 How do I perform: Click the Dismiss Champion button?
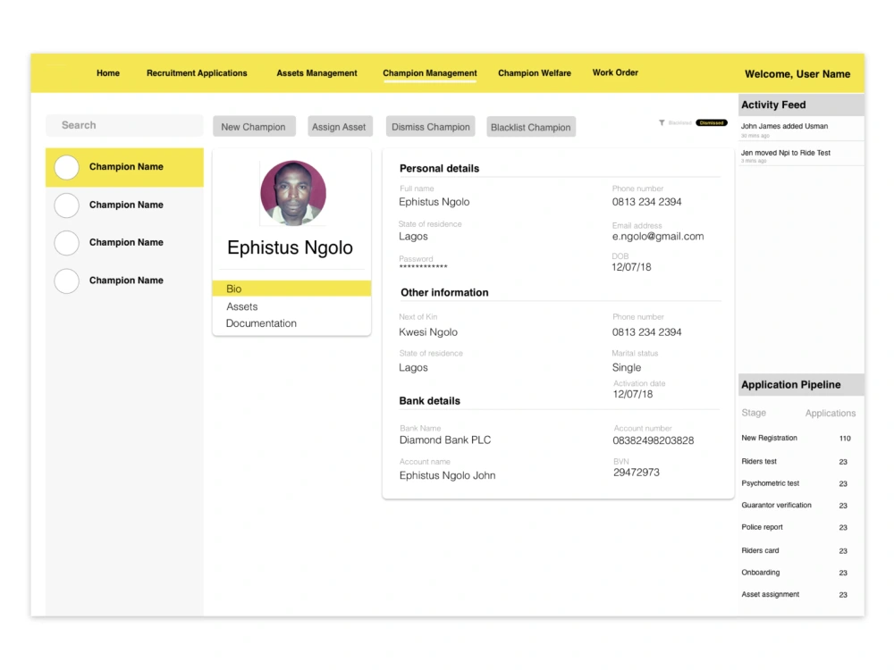click(x=431, y=127)
